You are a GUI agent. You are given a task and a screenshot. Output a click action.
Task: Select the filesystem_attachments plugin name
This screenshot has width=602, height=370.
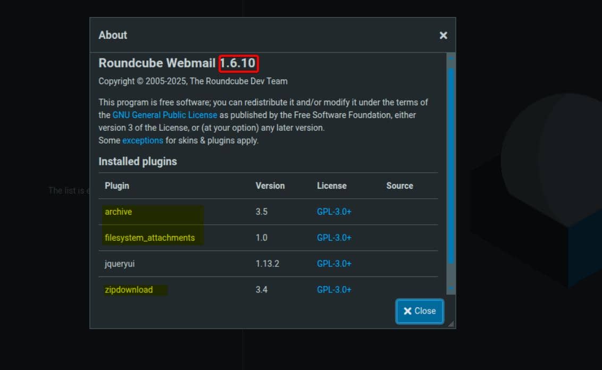(150, 238)
